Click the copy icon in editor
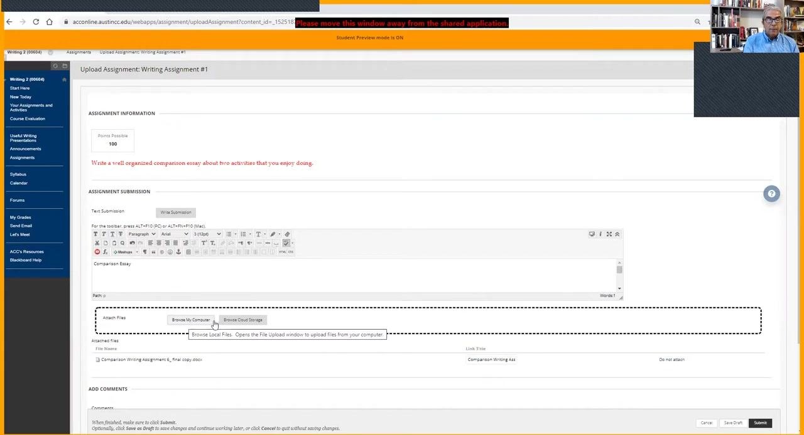 [x=106, y=243]
